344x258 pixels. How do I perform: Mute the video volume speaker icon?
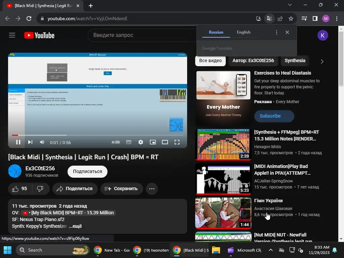[42, 142]
